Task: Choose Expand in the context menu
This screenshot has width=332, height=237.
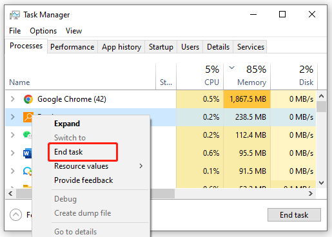Action: pyautogui.click(x=67, y=124)
